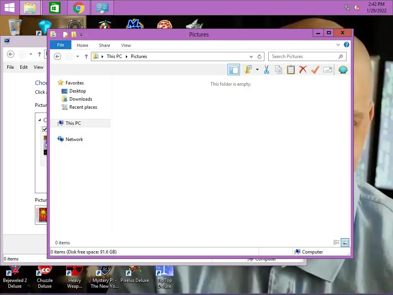Open history dropdown in background window

pyautogui.click(x=31, y=54)
